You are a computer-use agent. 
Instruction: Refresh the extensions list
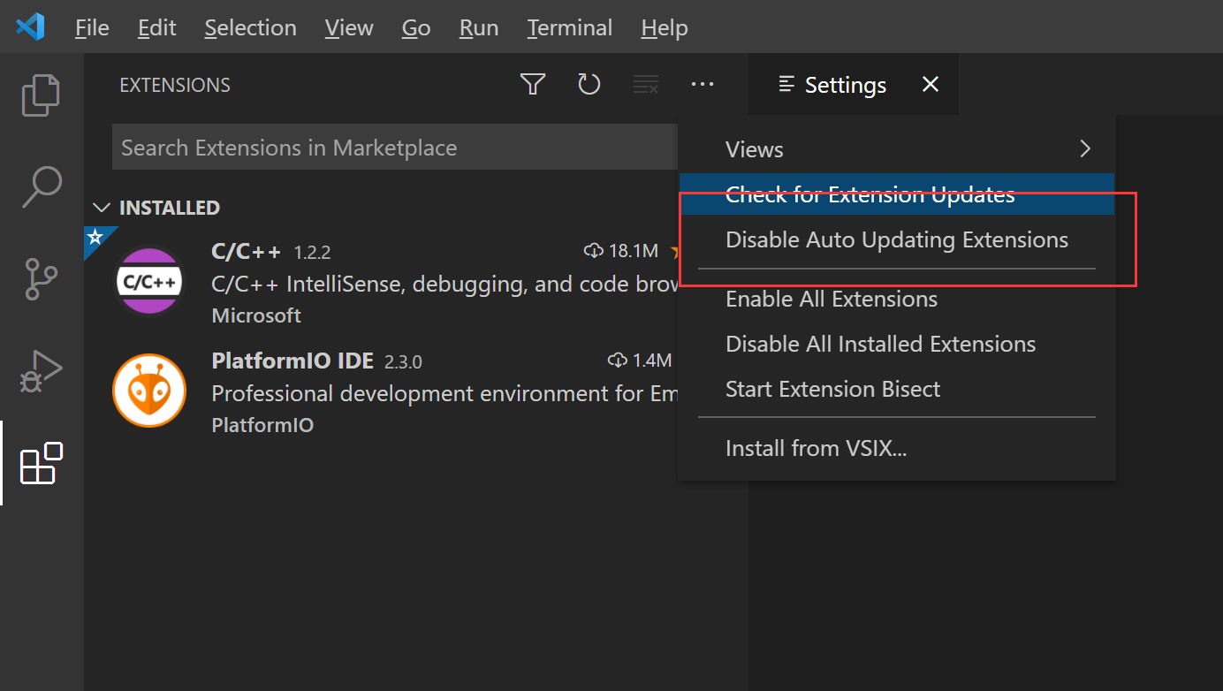[x=589, y=85]
